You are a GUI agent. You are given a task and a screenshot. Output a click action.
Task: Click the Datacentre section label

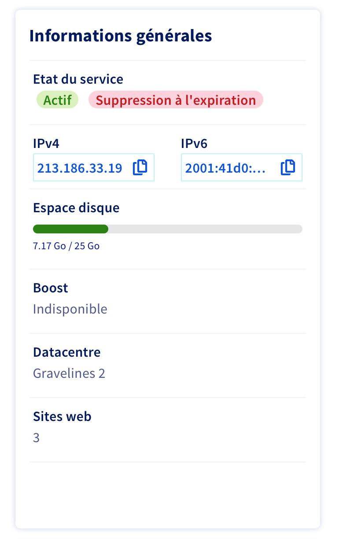click(x=67, y=352)
